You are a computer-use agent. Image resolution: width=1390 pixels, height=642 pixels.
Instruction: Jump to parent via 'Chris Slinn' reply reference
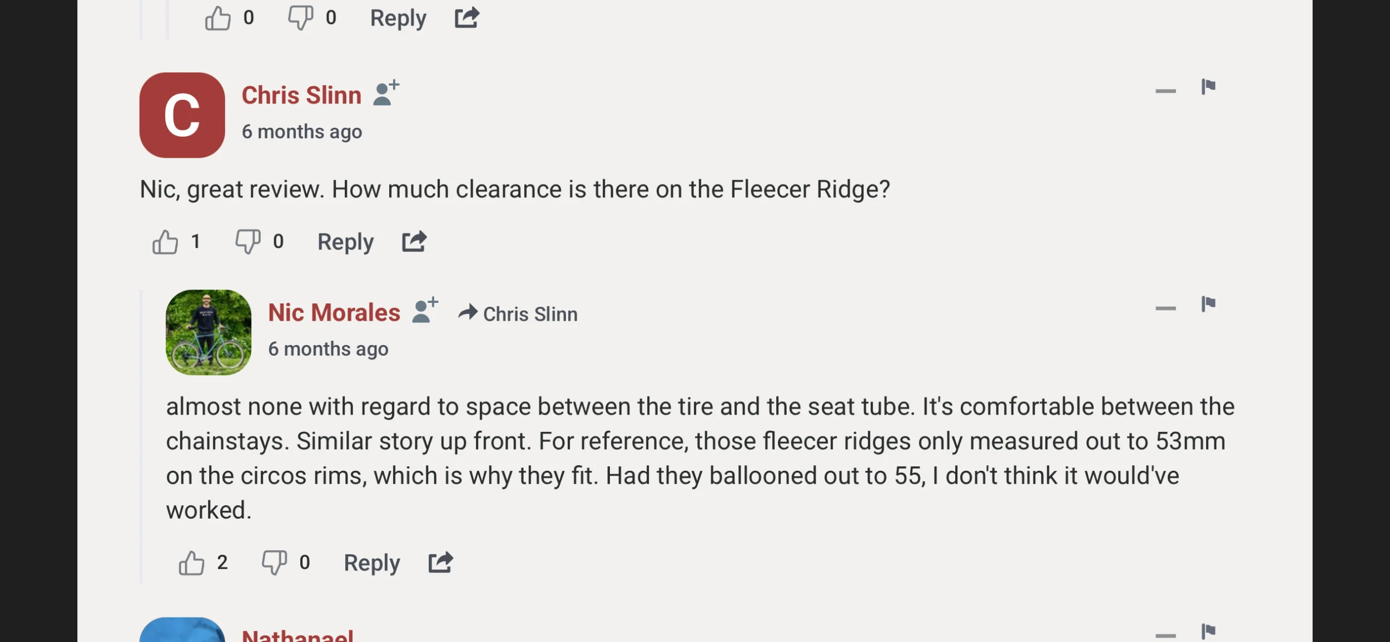(530, 314)
